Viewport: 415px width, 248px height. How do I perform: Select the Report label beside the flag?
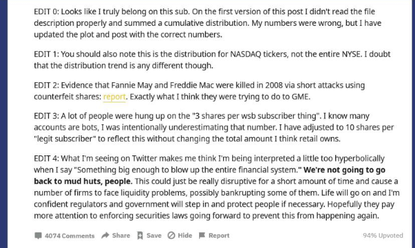point(219,236)
